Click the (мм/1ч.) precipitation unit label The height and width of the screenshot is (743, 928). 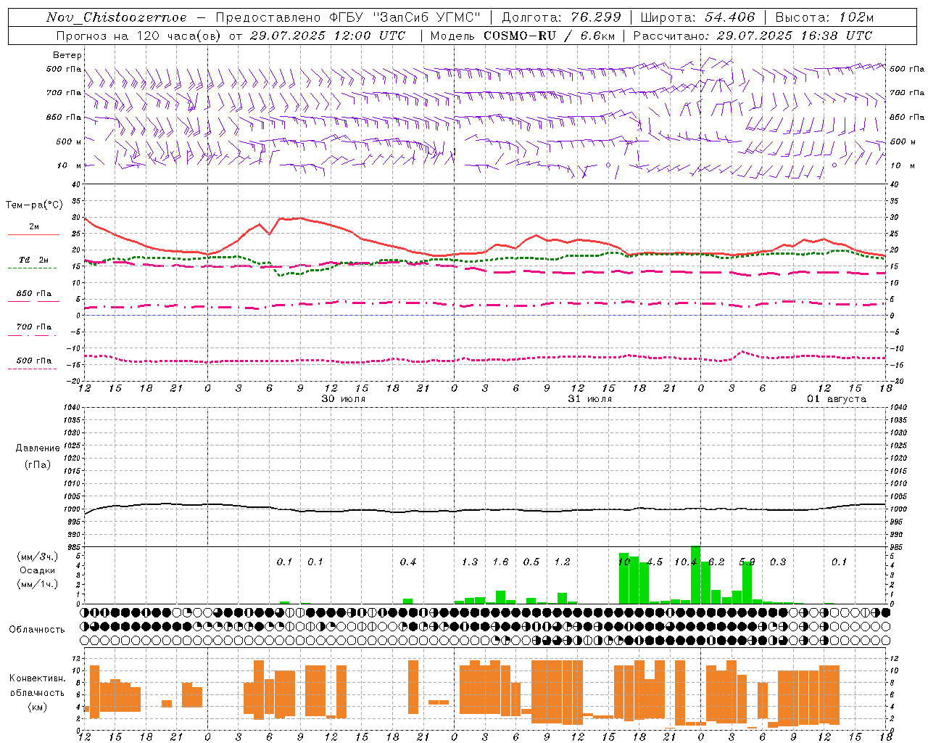click(x=38, y=584)
